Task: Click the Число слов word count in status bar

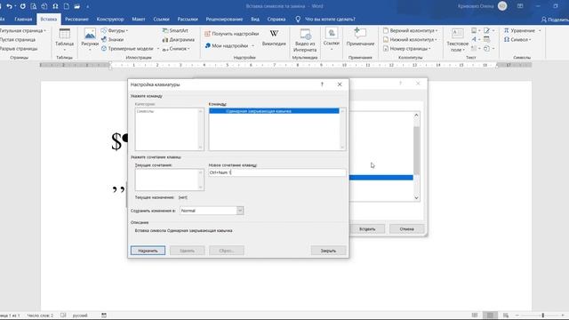Action: click(x=40, y=316)
